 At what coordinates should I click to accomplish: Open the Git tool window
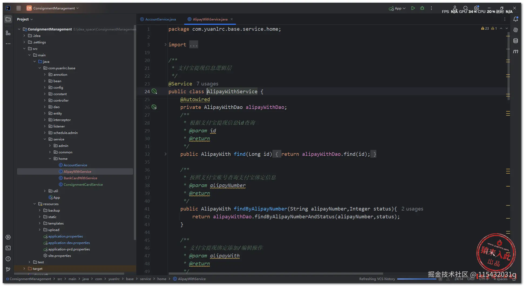(x=8, y=269)
